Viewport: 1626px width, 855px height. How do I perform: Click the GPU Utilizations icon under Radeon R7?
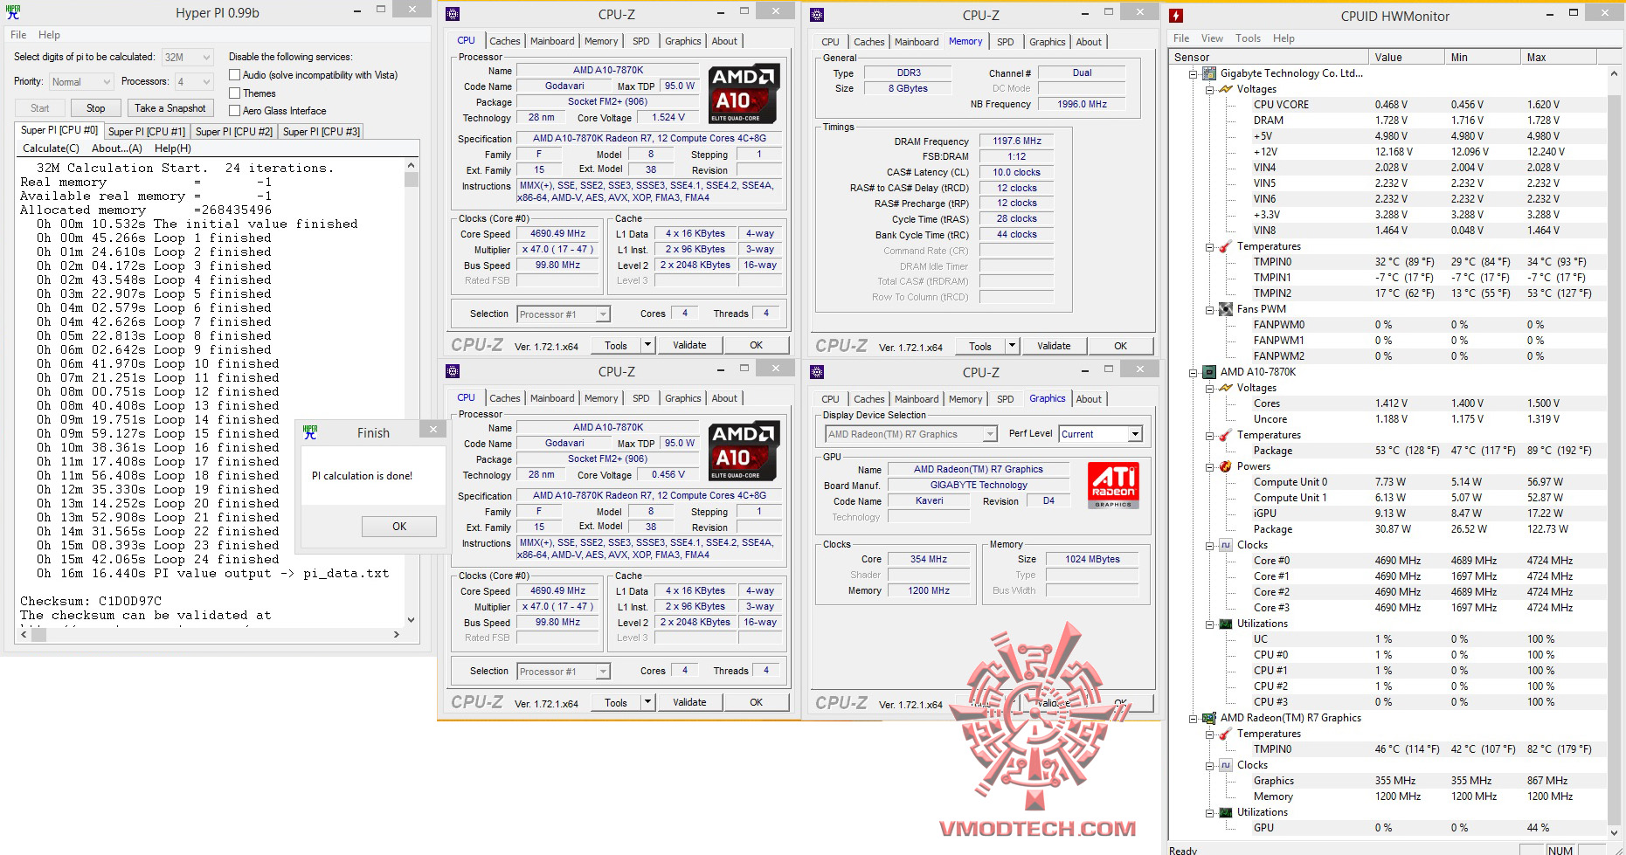pos(1226,812)
